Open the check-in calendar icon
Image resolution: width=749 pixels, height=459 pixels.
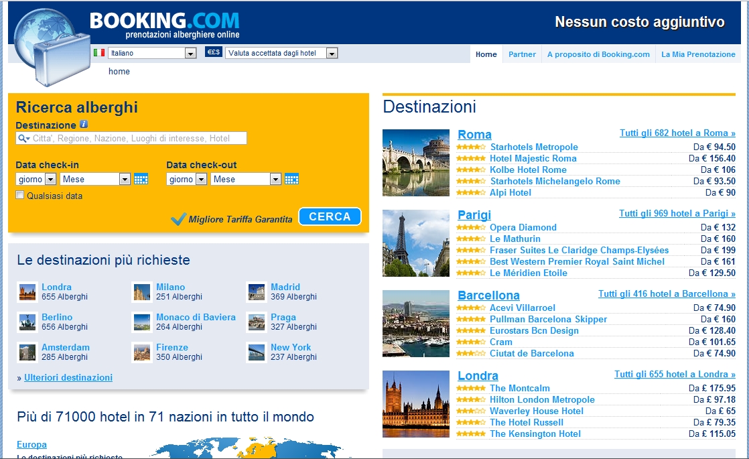(x=141, y=179)
